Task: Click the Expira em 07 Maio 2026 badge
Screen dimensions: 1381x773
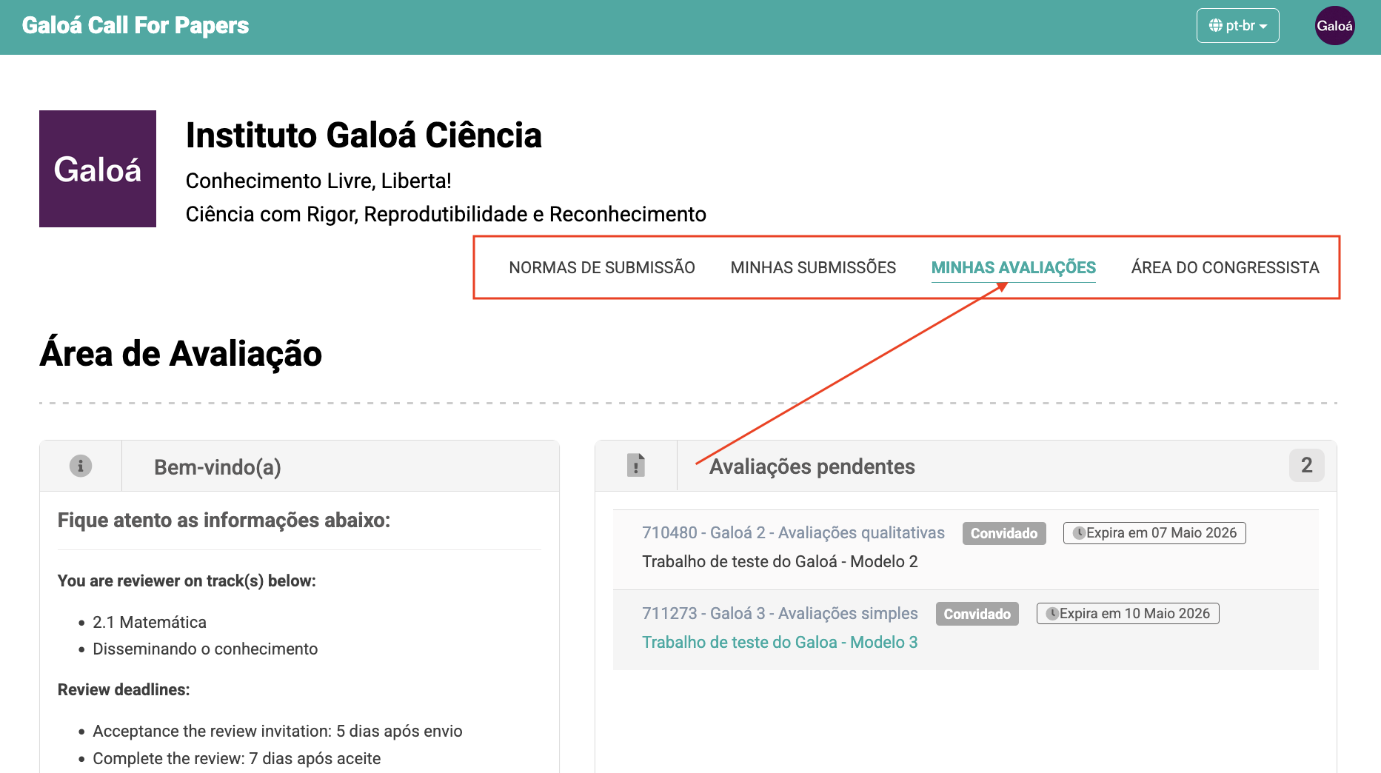Action: (1154, 533)
